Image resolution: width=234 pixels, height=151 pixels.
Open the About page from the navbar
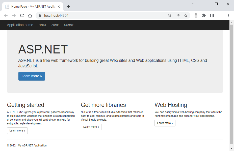55,25
